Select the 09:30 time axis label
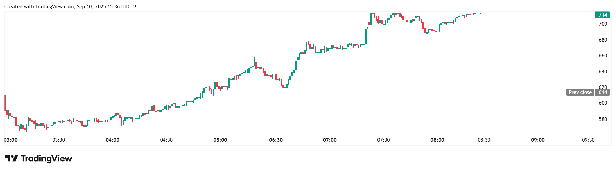The image size is (616, 171). 588,140
